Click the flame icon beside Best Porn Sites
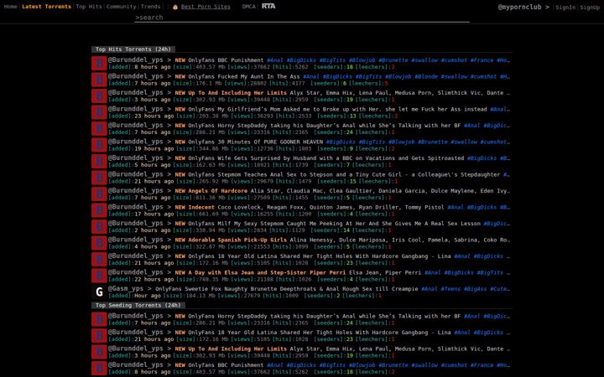 click(175, 7)
